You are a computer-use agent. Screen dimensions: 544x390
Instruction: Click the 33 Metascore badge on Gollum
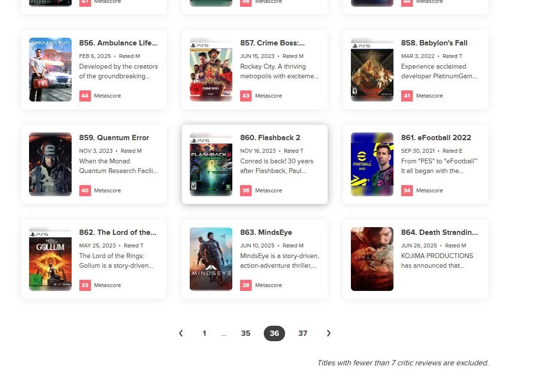[x=85, y=285]
